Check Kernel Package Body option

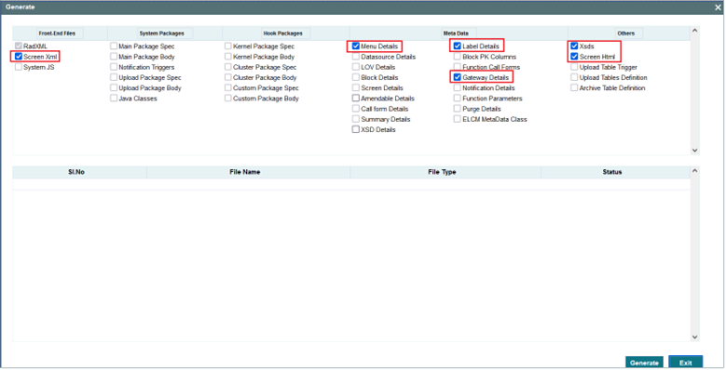click(x=227, y=57)
